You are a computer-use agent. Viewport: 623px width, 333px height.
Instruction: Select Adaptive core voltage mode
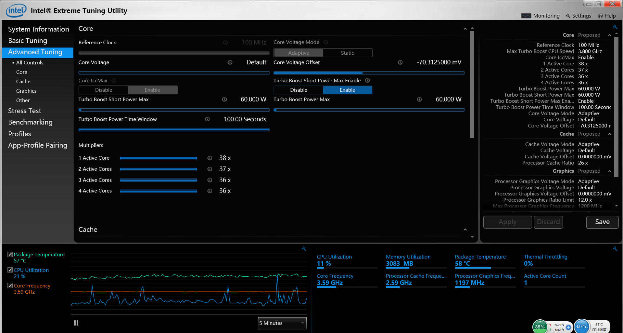pyautogui.click(x=299, y=53)
